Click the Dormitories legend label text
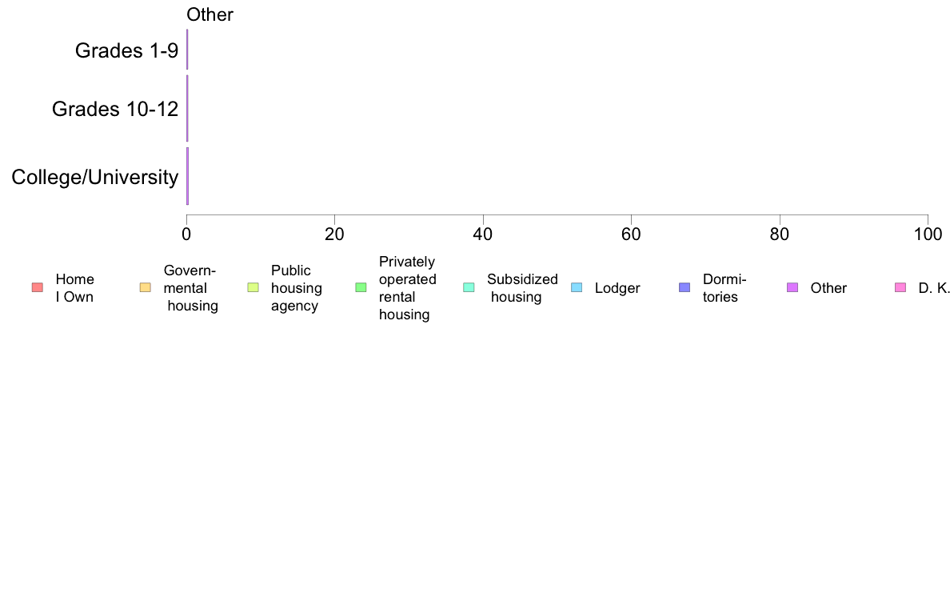Screen dimensions: 950x589 pos(724,288)
